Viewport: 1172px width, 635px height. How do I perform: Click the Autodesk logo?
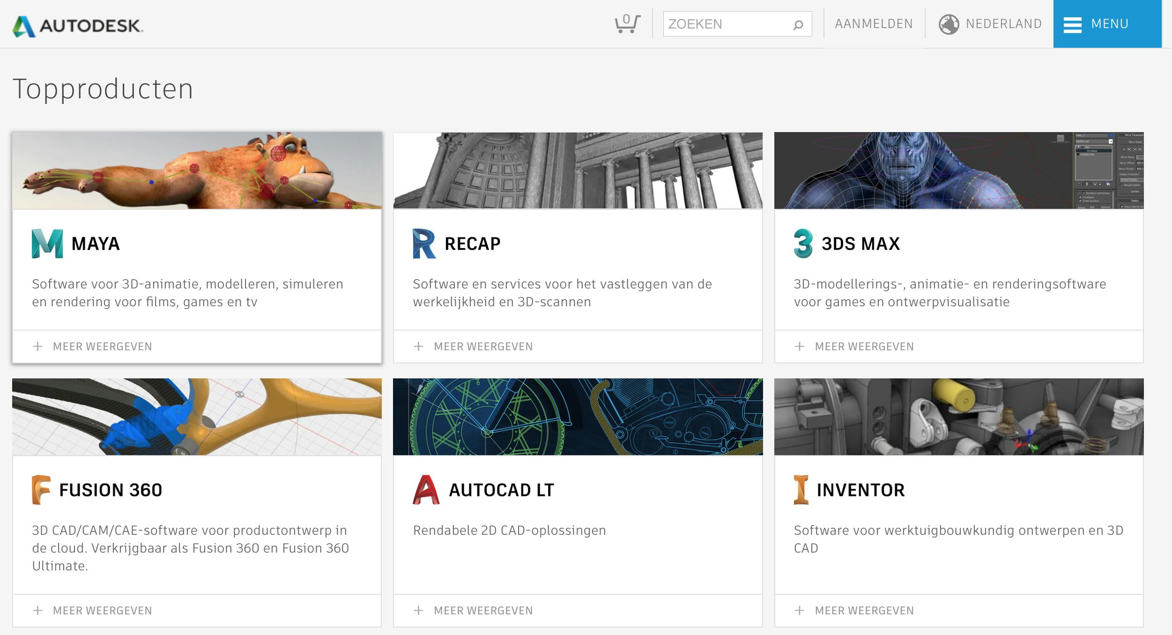coord(78,26)
